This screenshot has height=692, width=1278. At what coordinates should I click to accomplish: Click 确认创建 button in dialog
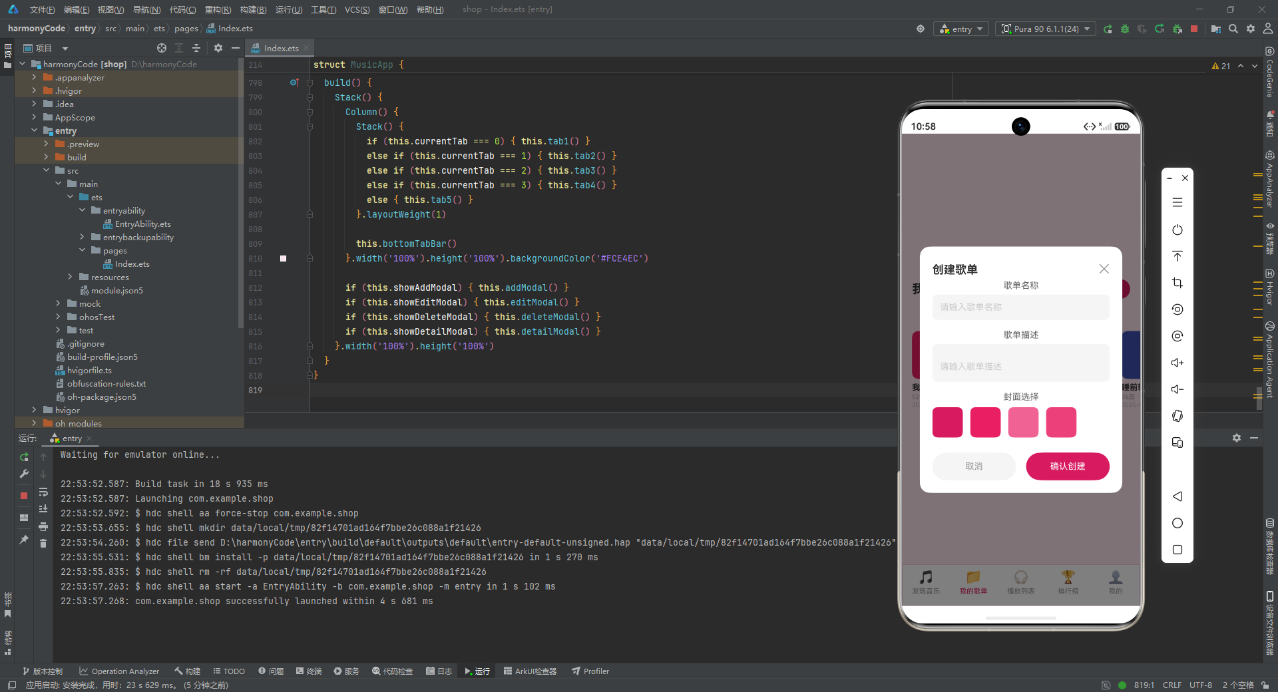1068,466
